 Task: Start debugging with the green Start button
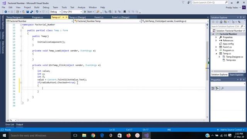coord(88,12)
